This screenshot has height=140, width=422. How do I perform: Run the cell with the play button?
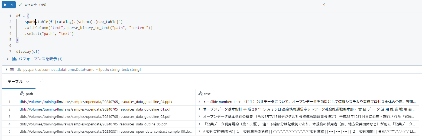pos(5,5)
